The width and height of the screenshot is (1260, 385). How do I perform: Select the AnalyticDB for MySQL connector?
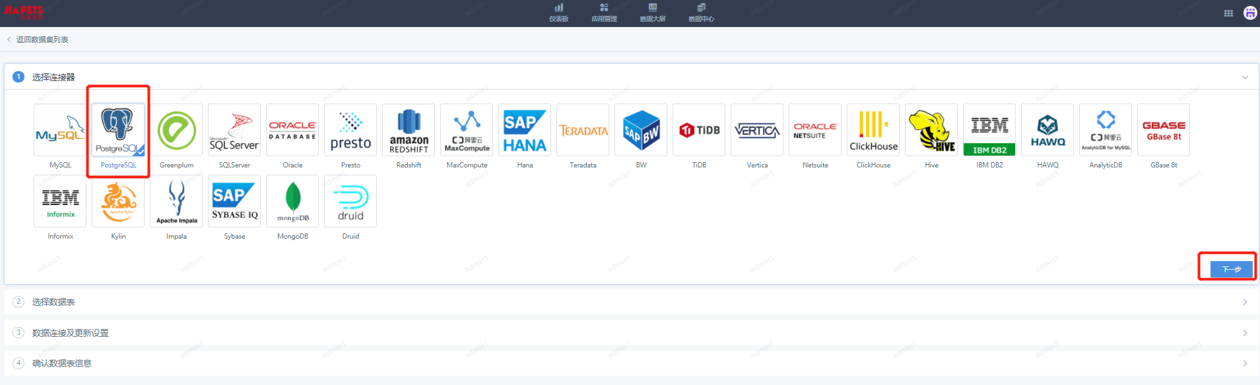1106,130
